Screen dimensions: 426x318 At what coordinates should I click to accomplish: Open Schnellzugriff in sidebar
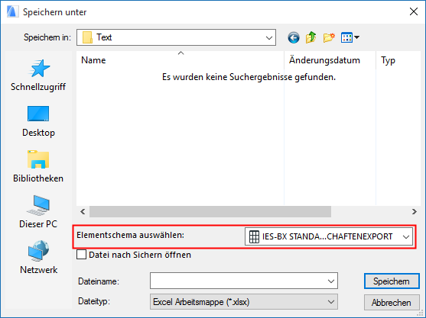tap(38, 75)
